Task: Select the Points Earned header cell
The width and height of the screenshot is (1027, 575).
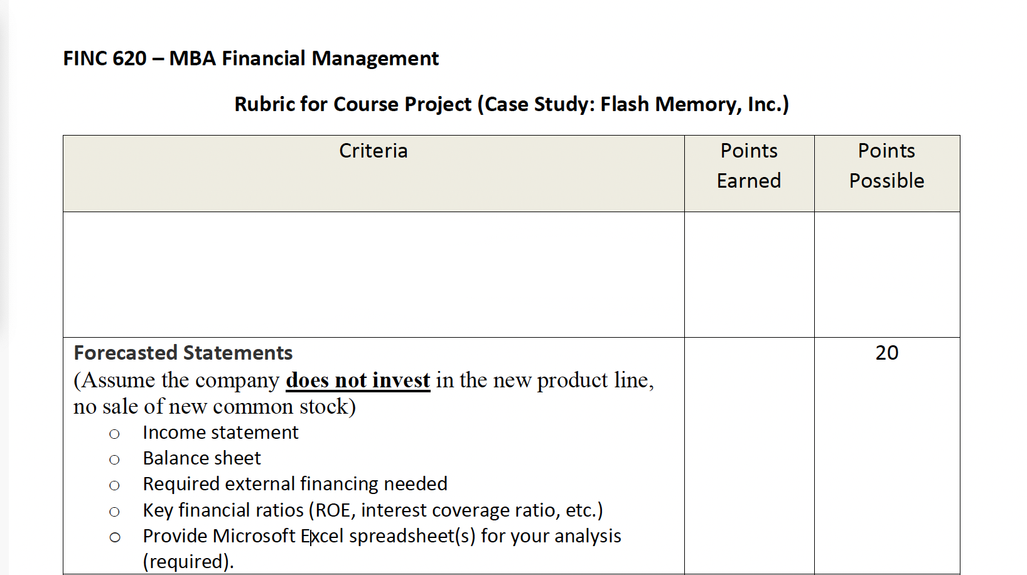Action: pos(749,173)
